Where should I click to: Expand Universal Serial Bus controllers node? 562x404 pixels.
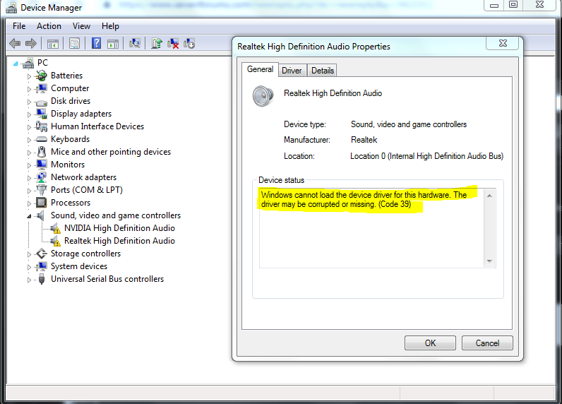tap(30, 280)
